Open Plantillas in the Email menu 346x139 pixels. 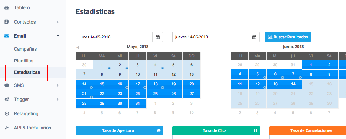pyautogui.click(x=24, y=61)
